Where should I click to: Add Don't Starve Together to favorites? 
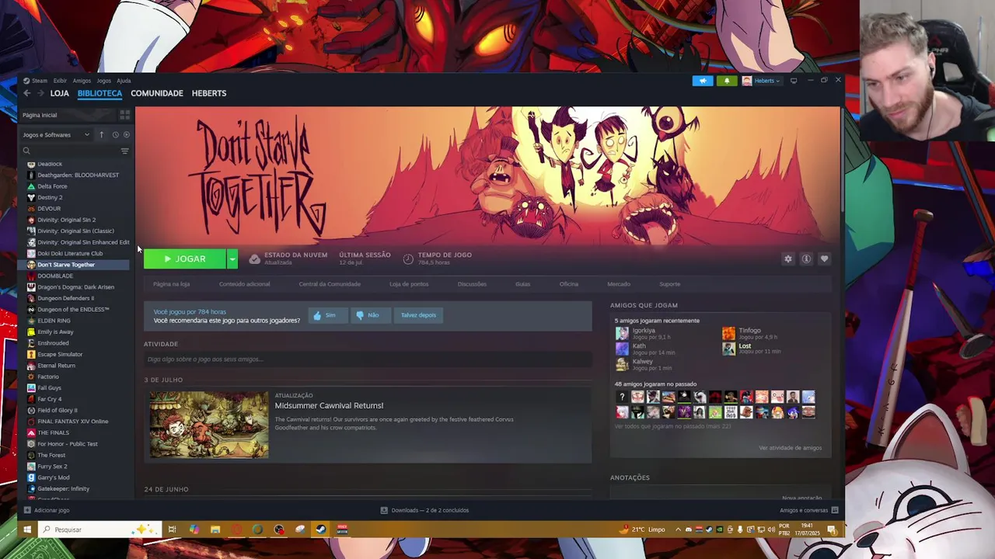pyautogui.click(x=824, y=259)
